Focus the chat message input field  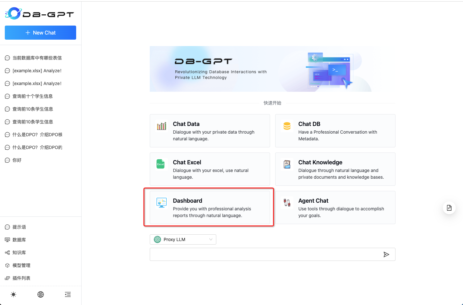point(265,254)
